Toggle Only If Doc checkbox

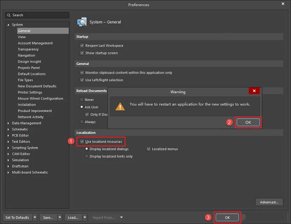[87, 115]
